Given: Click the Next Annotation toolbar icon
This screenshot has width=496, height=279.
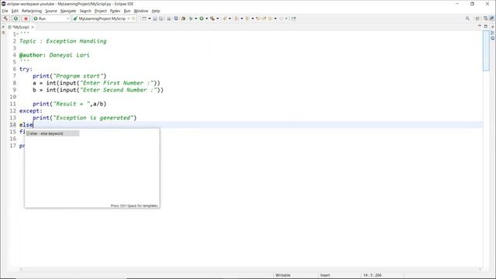Looking at the screenshot, I should click(x=236, y=19).
